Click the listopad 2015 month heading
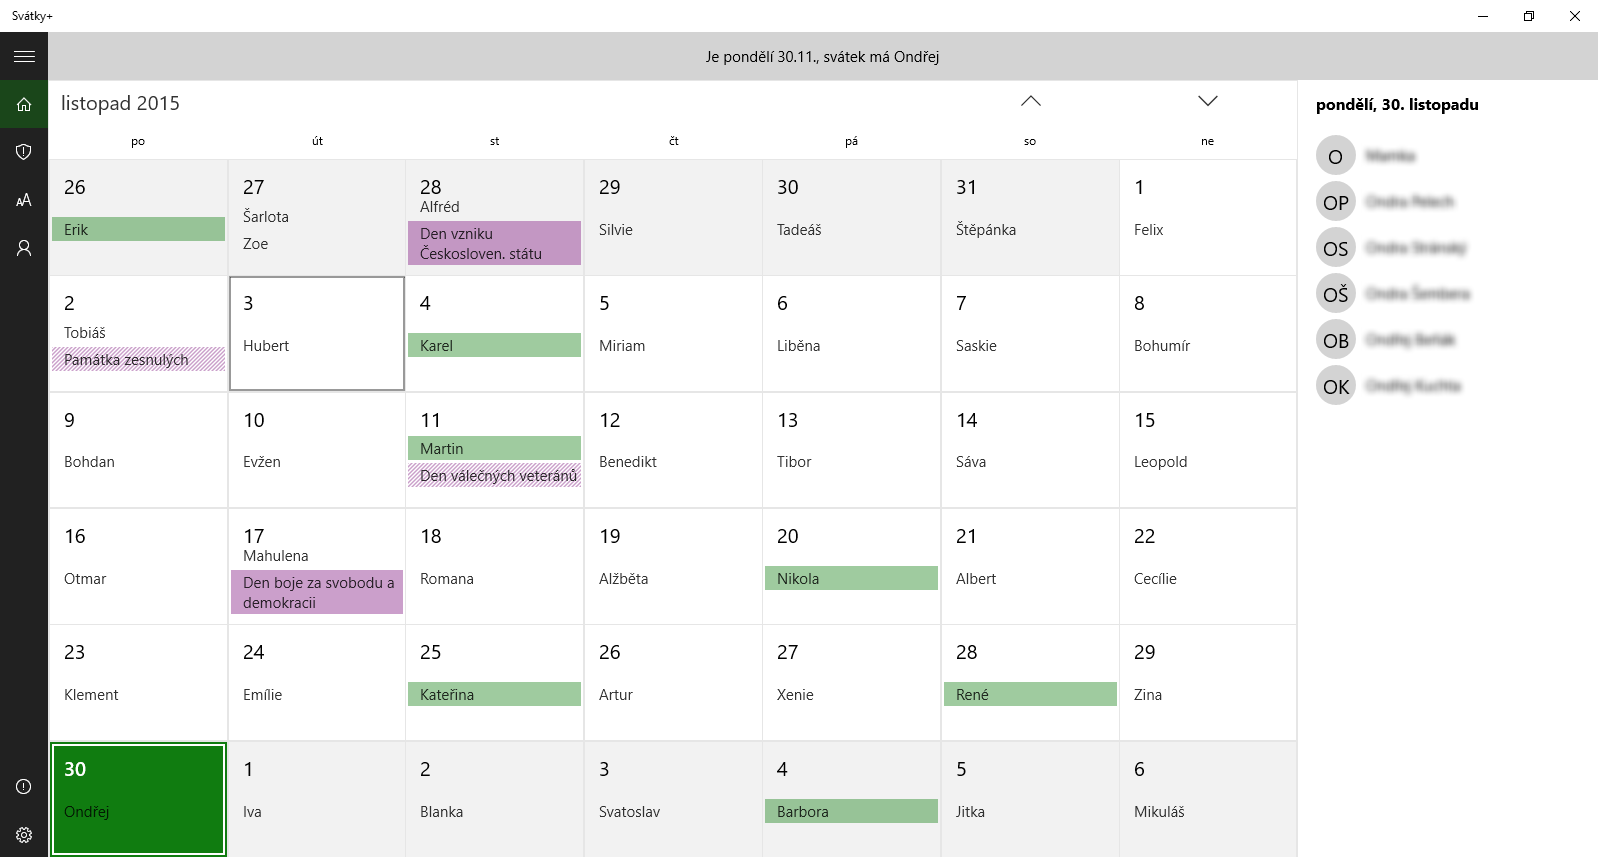 120,103
